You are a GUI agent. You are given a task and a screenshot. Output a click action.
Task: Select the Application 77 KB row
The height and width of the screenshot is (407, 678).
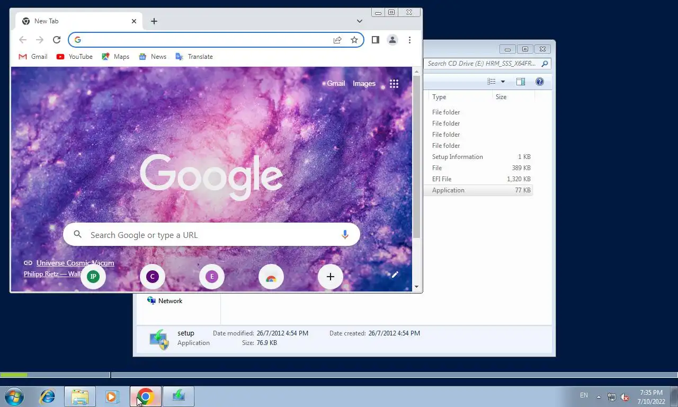[478, 190]
